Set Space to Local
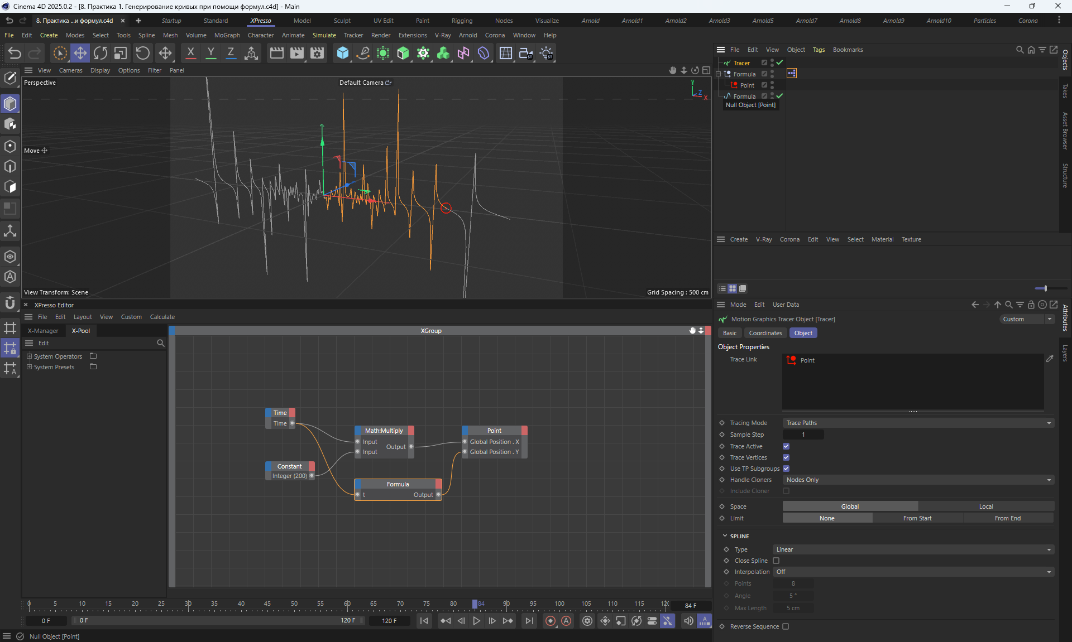1072x642 pixels. point(985,506)
